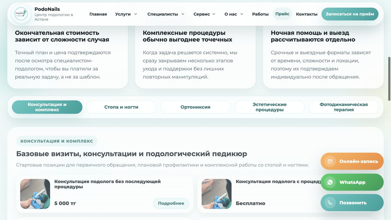This screenshot has height=220, width=391.
Task: Open the Фотодинамическая терапия tab
Action: coord(344,107)
